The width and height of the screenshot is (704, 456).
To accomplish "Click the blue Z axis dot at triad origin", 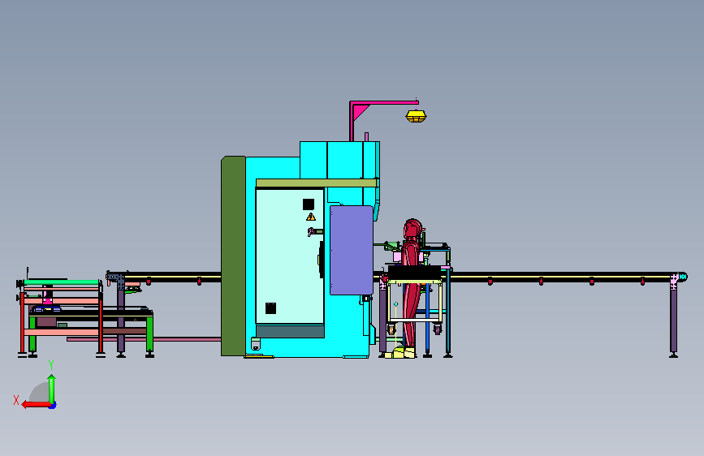I will coord(53,406).
